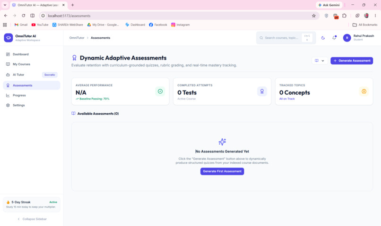Screen dimensions: 381x226
Task: Click the search magnifier icon
Action: coord(261,38)
